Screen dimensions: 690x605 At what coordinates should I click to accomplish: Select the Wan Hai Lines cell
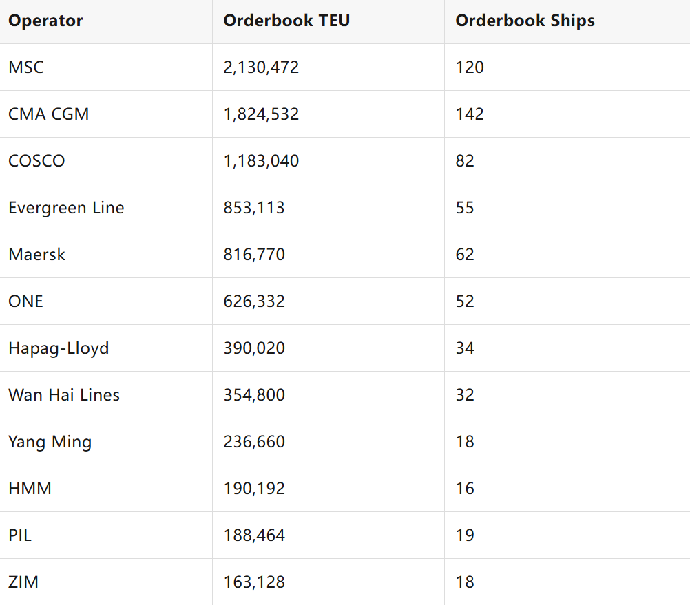point(64,395)
